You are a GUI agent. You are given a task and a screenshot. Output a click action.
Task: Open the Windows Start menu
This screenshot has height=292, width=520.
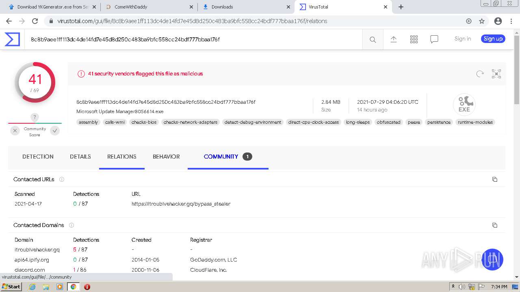point(11,287)
